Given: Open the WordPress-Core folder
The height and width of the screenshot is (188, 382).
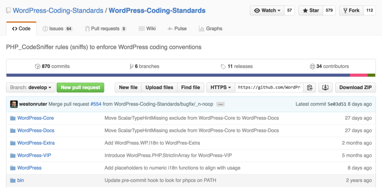Looking at the screenshot, I should [x=36, y=118].
